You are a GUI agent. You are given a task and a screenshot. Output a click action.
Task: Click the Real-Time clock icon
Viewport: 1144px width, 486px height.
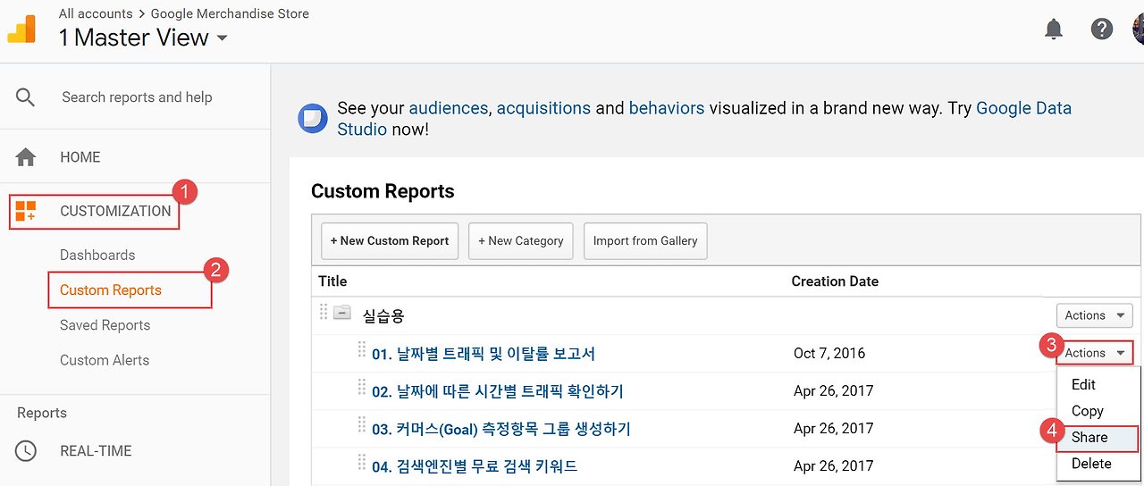(x=26, y=451)
